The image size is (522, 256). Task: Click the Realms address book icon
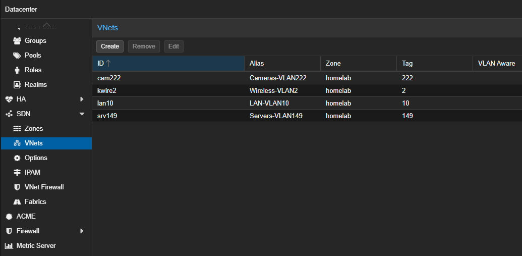[x=17, y=85]
